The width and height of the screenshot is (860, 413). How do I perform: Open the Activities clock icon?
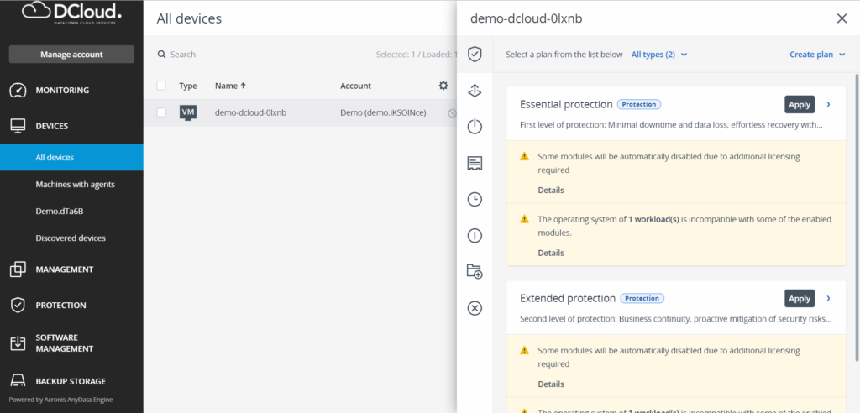click(475, 199)
